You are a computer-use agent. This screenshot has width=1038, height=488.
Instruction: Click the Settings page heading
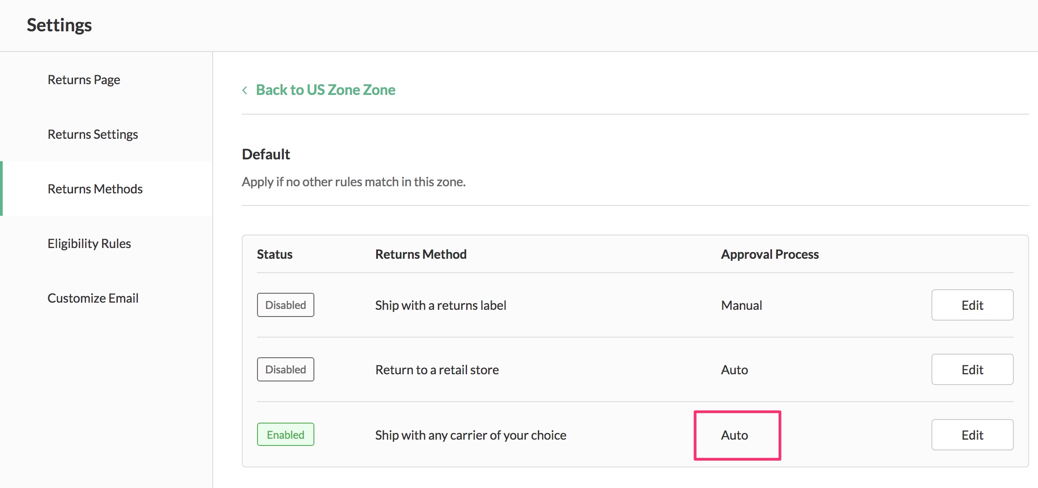[x=59, y=25]
